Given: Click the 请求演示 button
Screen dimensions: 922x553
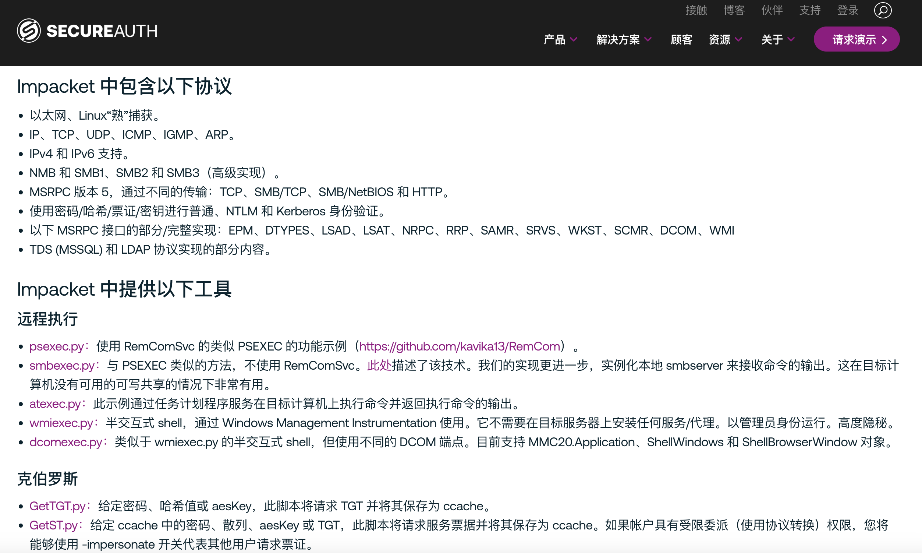Looking at the screenshot, I should pyautogui.click(x=856, y=39).
